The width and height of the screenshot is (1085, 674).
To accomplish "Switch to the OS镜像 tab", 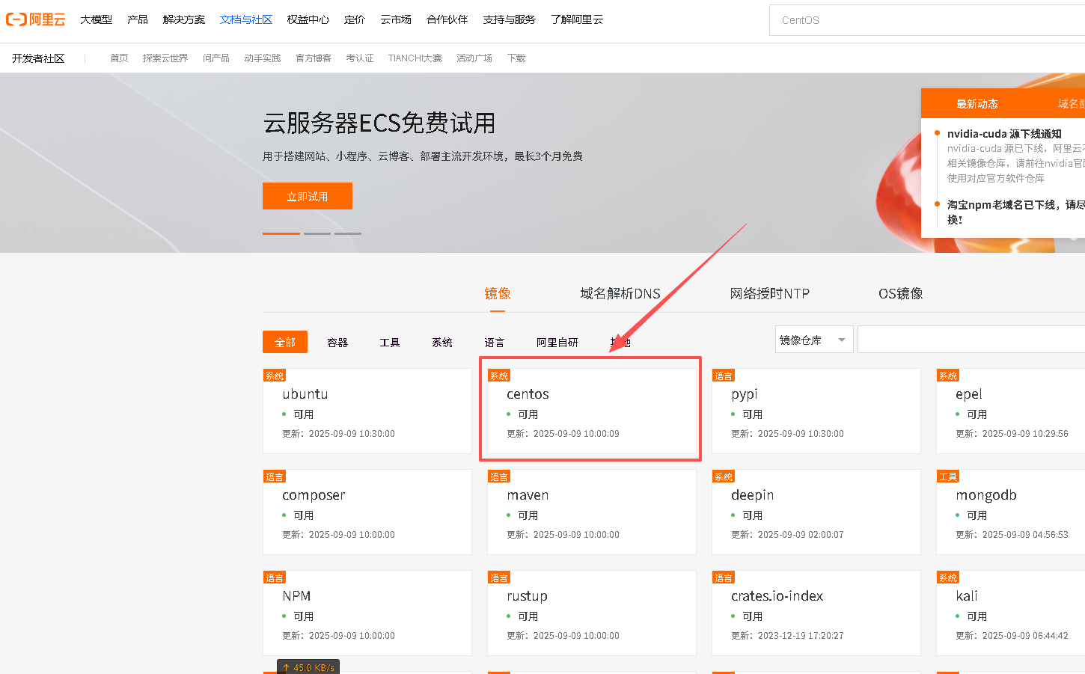I will tap(901, 293).
